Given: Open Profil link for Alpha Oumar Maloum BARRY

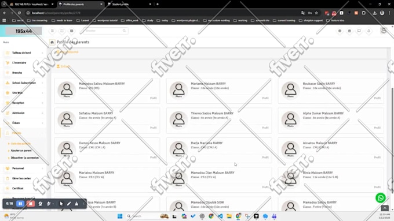Looking at the screenshot, I should (377, 128).
